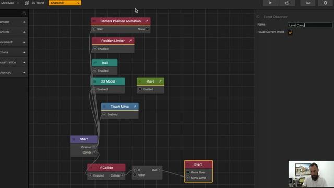Viewport: 334px width, 188px height.
Task: Select the If Collide node header
Action: 106,168
